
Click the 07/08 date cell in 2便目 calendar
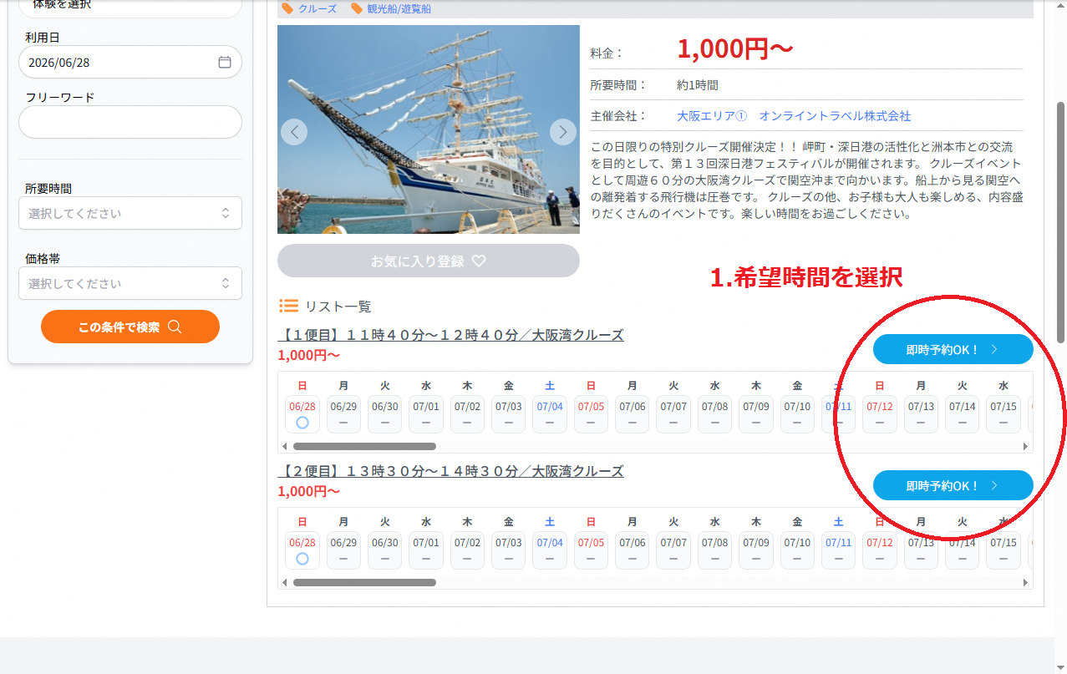tap(715, 550)
